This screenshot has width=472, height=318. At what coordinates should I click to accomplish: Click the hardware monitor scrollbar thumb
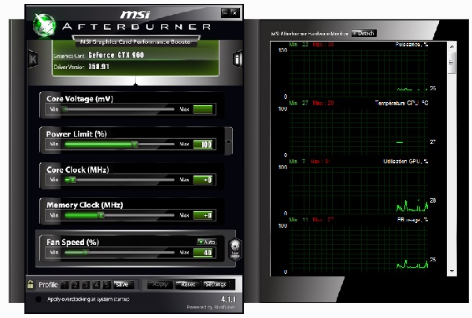tap(452, 63)
